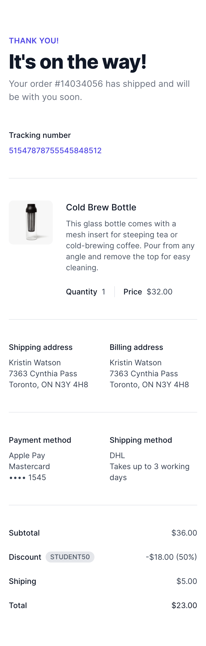Click the Quantity 1 field

[x=86, y=292]
